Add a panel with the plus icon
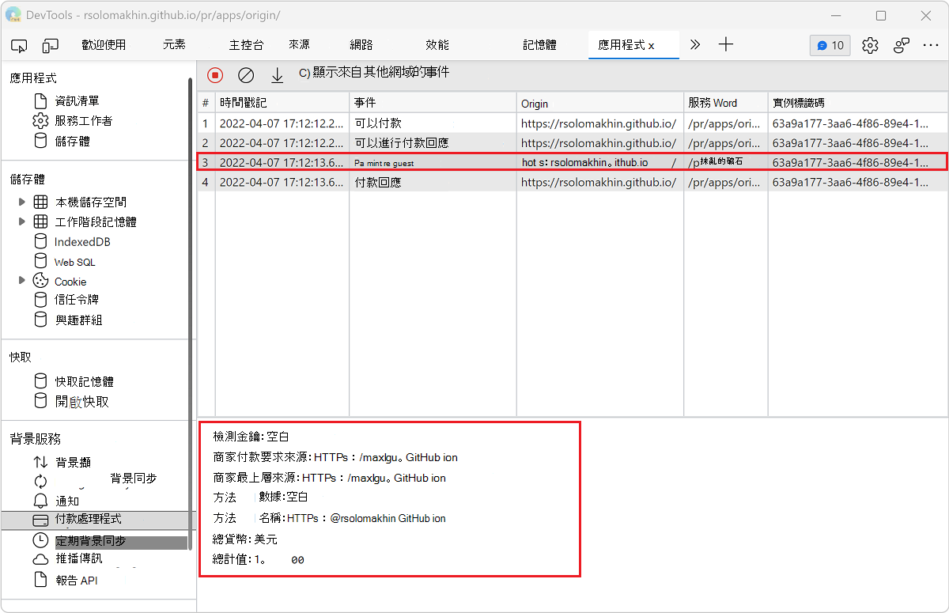The image size is (949, 613). (725, 45)
